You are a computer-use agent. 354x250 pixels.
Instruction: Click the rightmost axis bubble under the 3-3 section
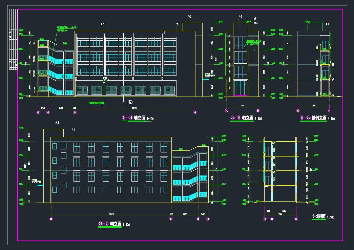[296, 219]
